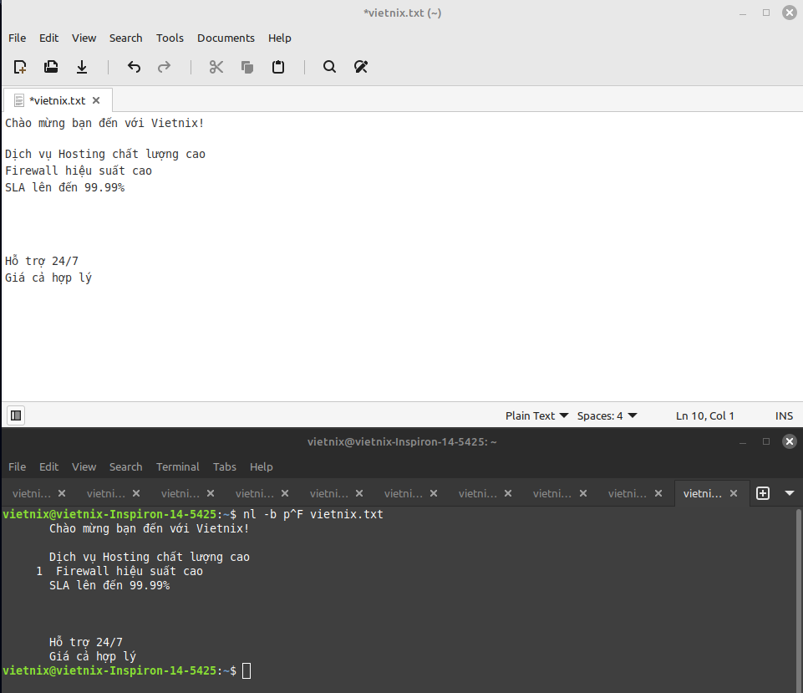Open editor Search menu
The width and height of the screenshot is (803, 693).
click(x=125, y=38)
